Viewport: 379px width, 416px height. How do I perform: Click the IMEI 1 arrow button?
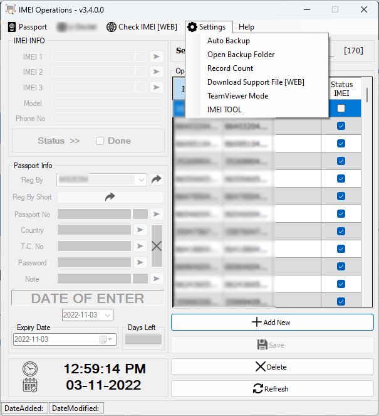[157, 56]
